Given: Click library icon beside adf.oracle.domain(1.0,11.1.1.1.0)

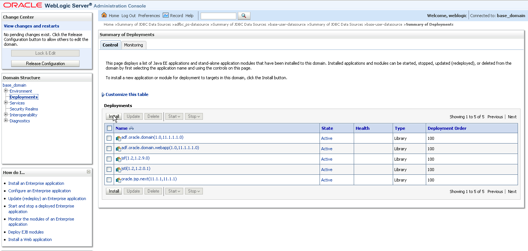Looking at the screenshot, I should [118, 138].
